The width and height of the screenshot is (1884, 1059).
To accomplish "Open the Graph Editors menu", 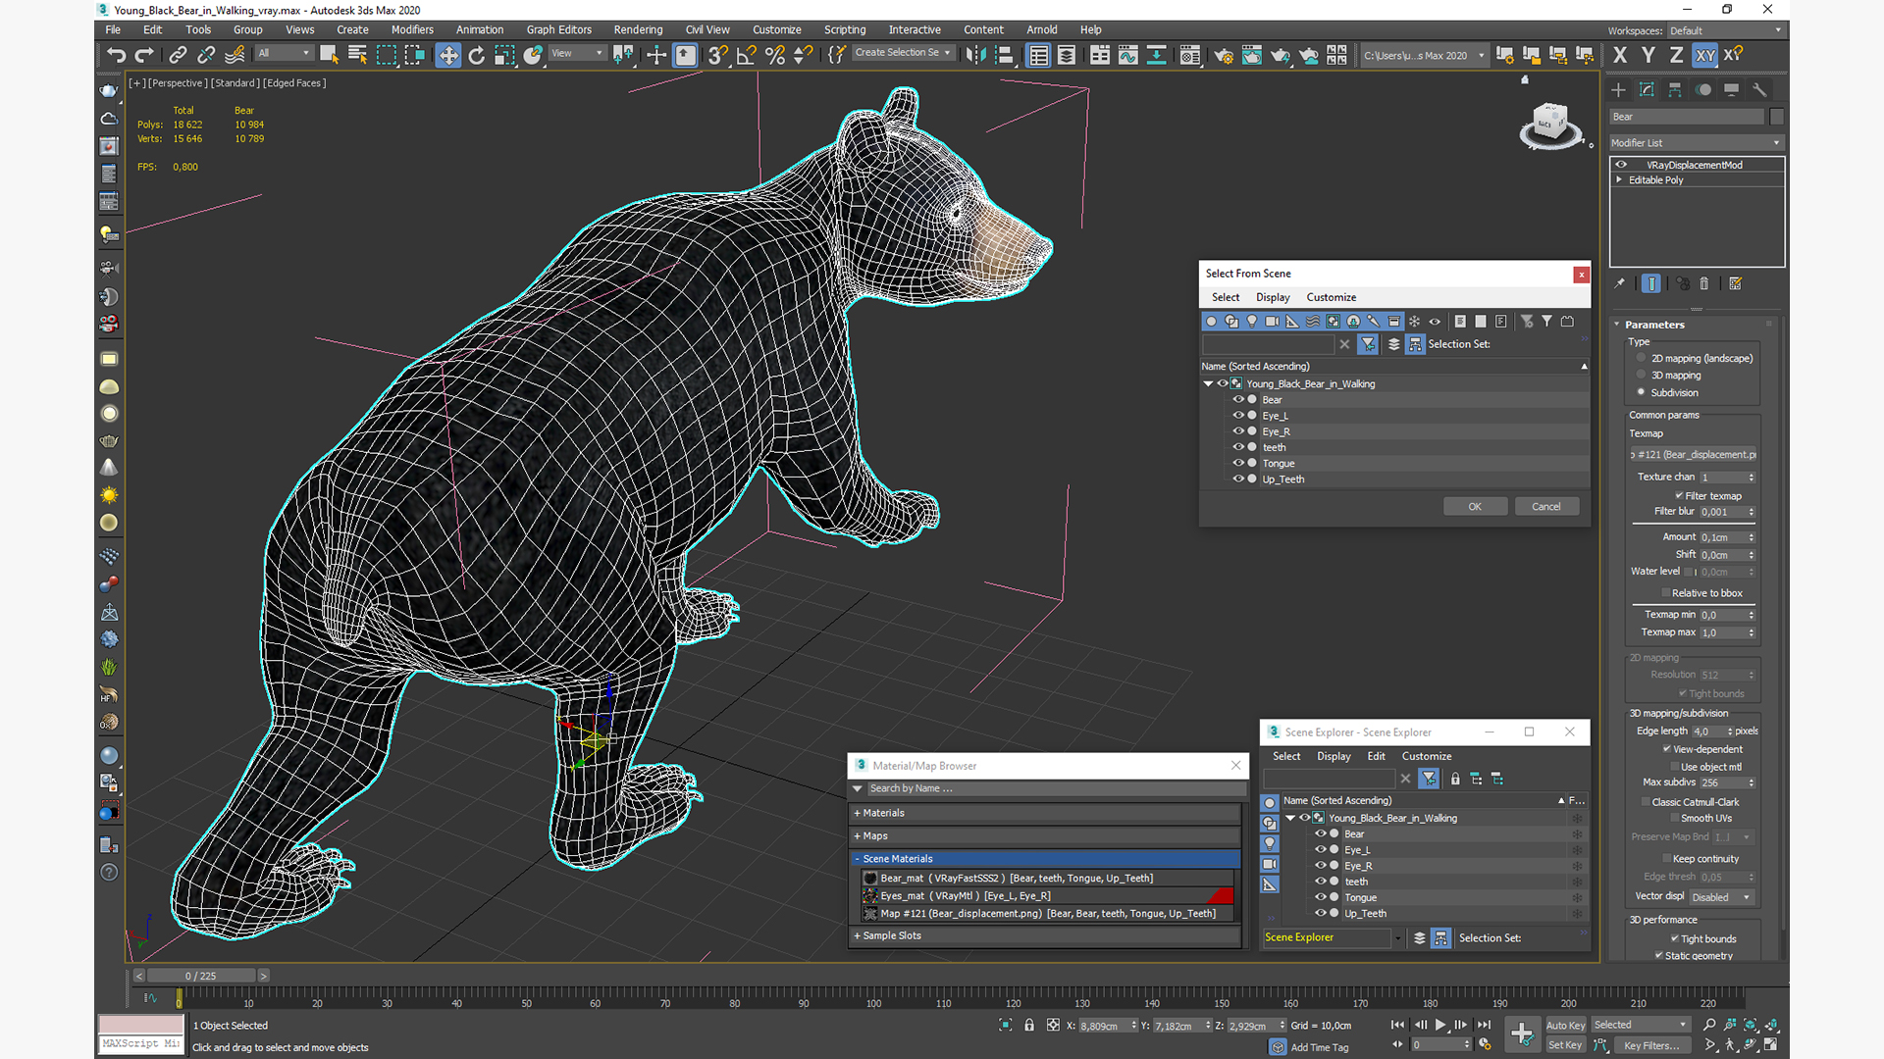I will (558, 29).
